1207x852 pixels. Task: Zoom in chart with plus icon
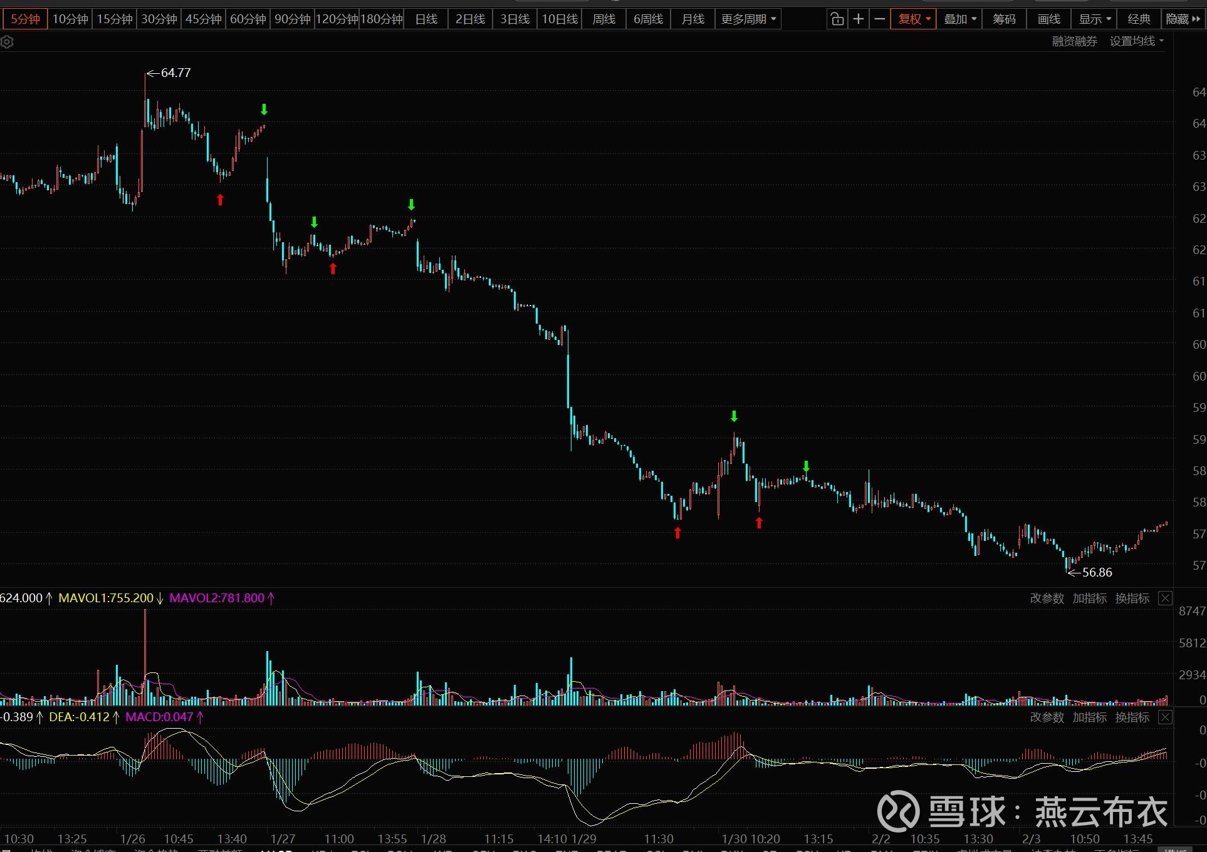click(x=859, y=19)
